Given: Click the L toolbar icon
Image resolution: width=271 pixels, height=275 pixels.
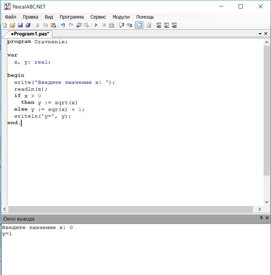Looking at the screenshot, I should click(166, 25).
